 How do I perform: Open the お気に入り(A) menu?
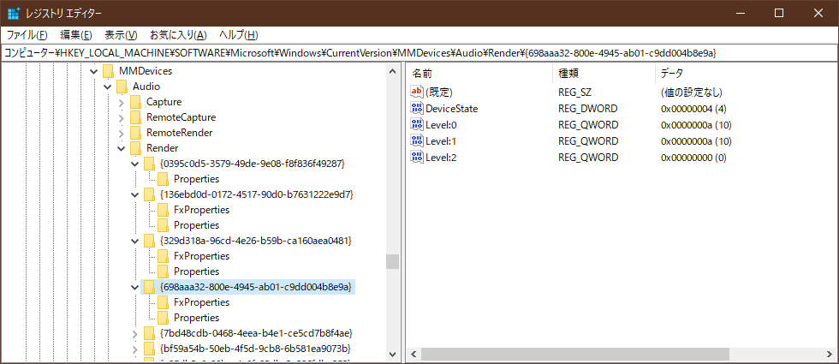click(x=178, y=35)
